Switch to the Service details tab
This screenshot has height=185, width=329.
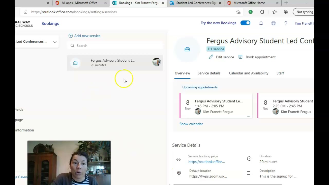(209, 73)
